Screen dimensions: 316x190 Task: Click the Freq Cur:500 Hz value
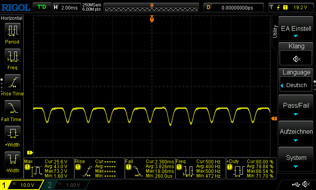tap(209, 162)
